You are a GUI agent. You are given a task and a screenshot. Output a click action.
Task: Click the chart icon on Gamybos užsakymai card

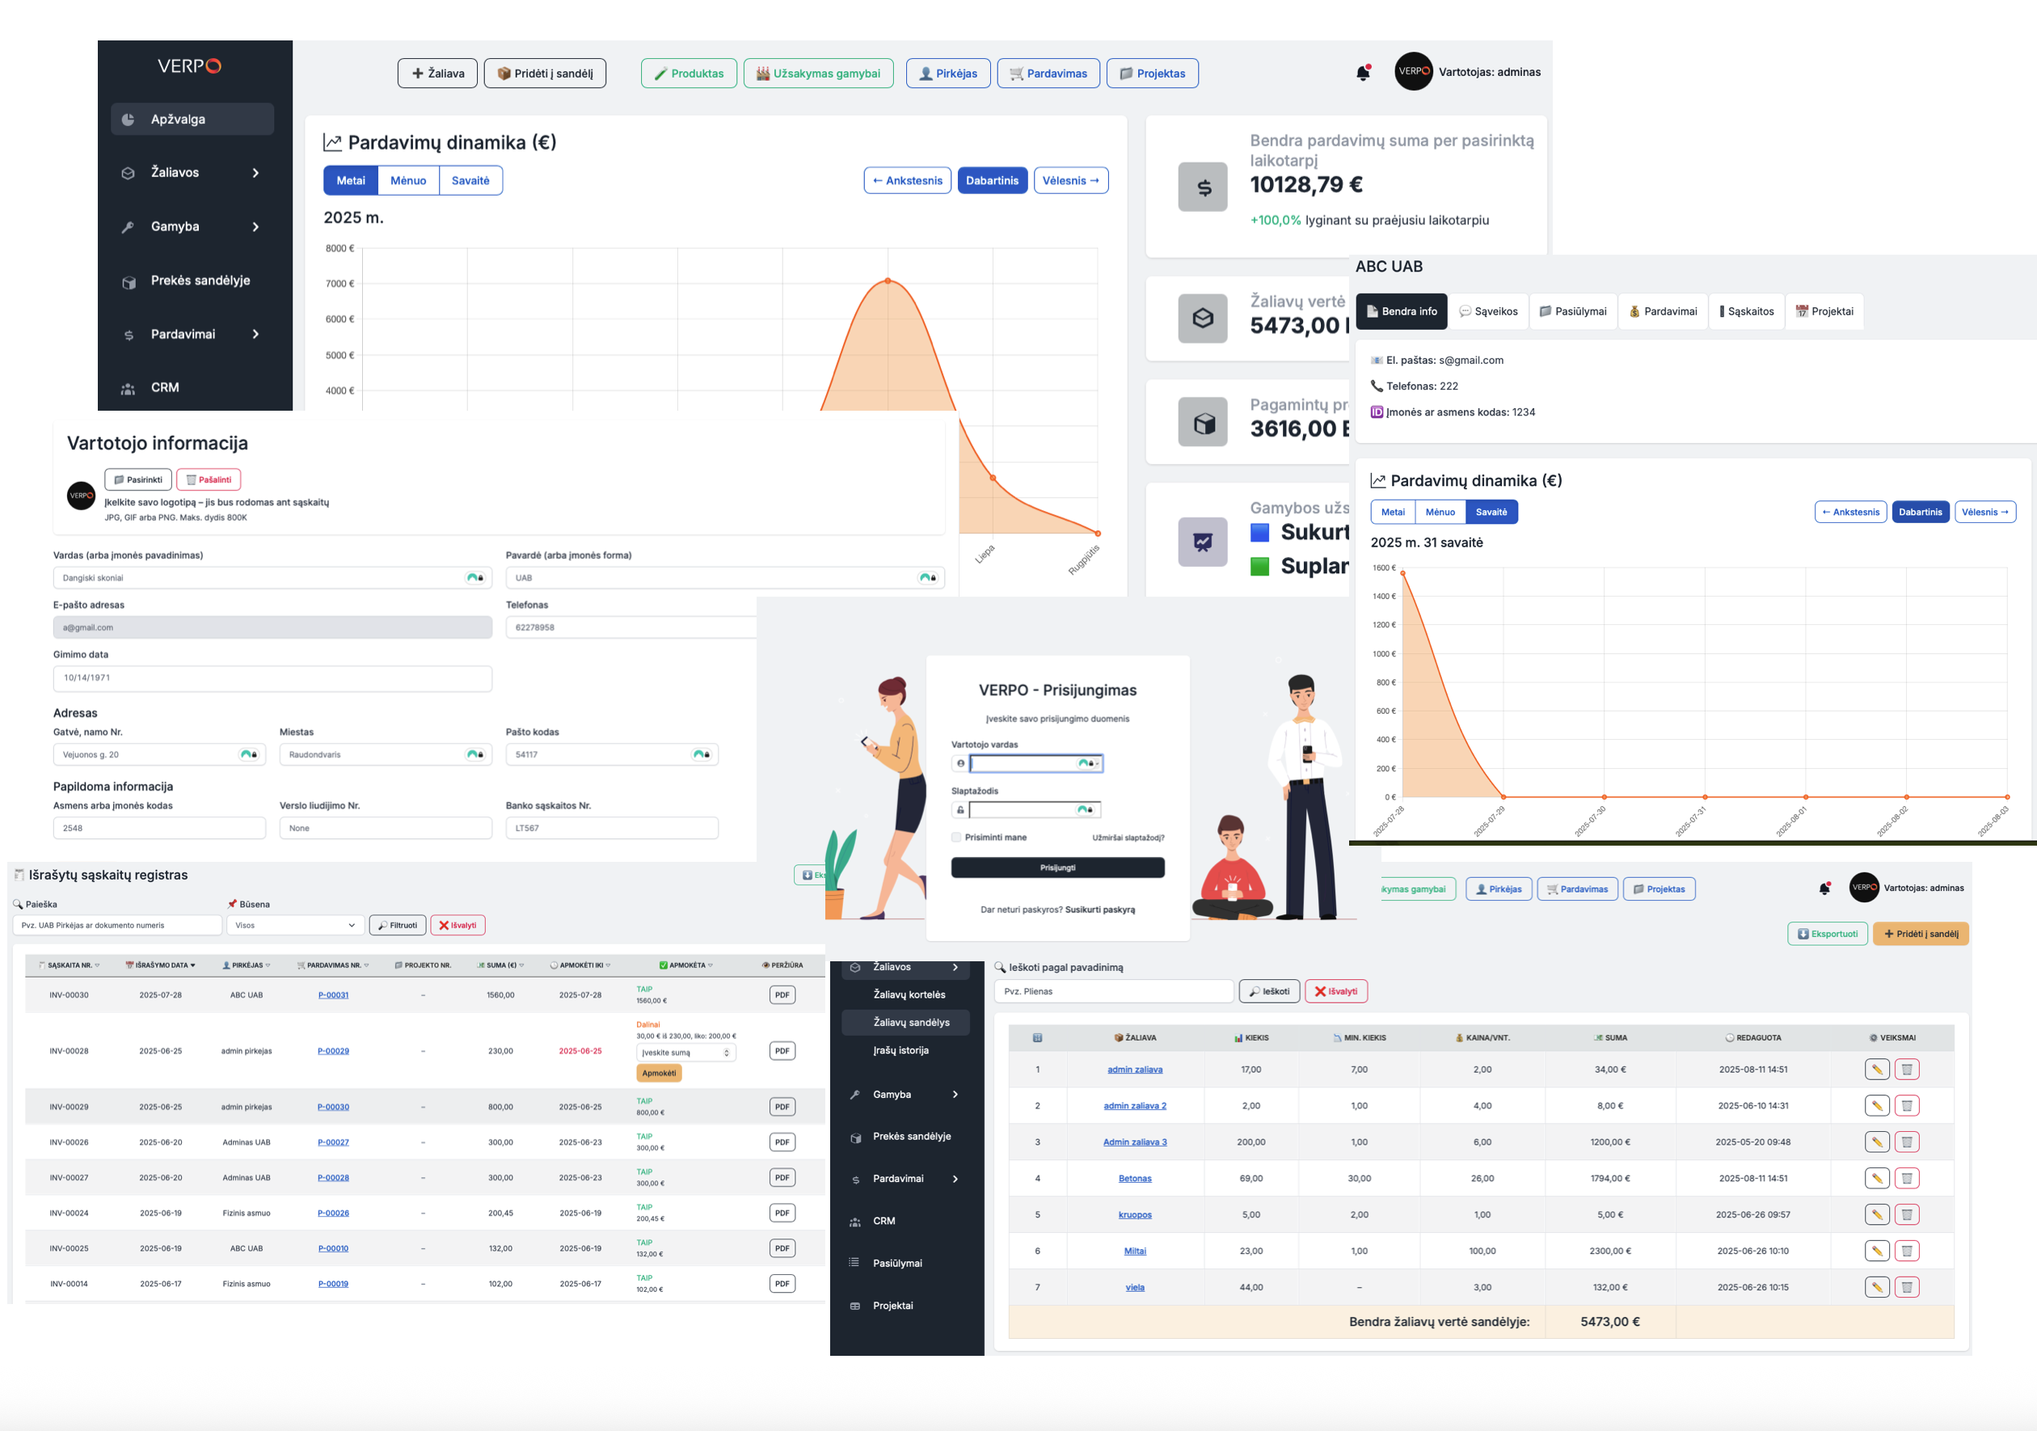1203,541
